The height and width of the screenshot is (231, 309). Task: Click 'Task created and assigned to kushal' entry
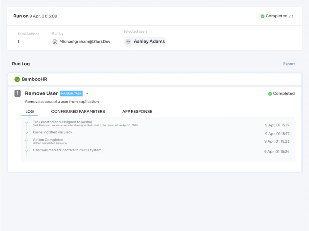click(x=62, y=122)
